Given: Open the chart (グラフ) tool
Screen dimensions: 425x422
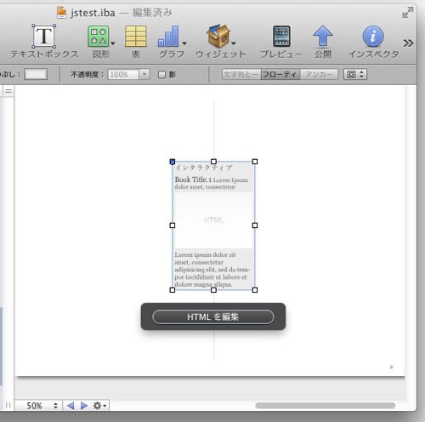Looking at the screenshot, I should [168, 37].
